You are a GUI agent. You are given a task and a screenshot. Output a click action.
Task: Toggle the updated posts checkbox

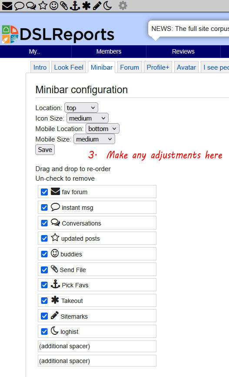(44, 239)
